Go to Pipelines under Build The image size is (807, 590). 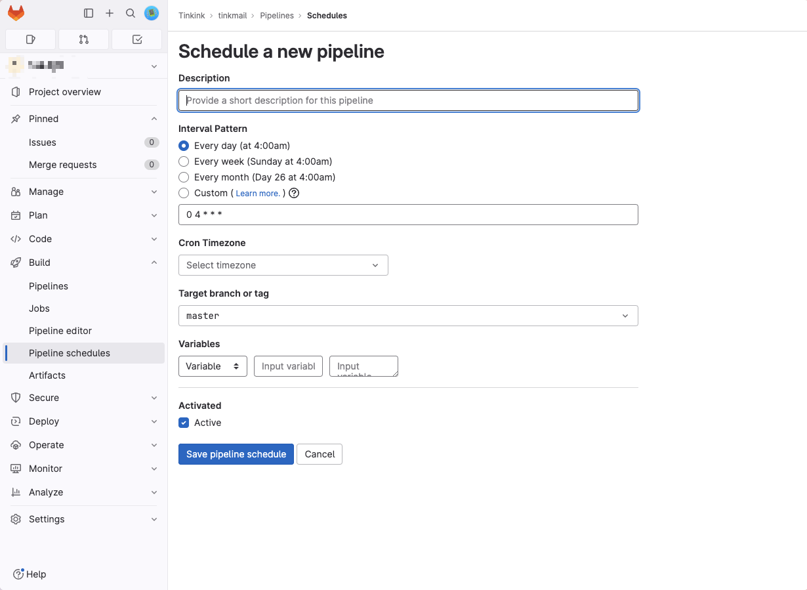pos(84,286)
